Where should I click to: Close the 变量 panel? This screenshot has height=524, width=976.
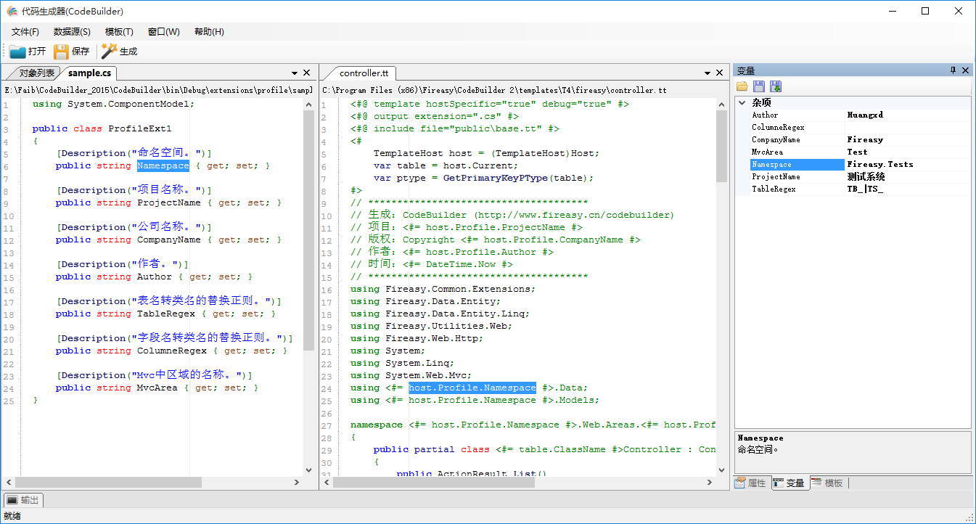click(965, 70)
